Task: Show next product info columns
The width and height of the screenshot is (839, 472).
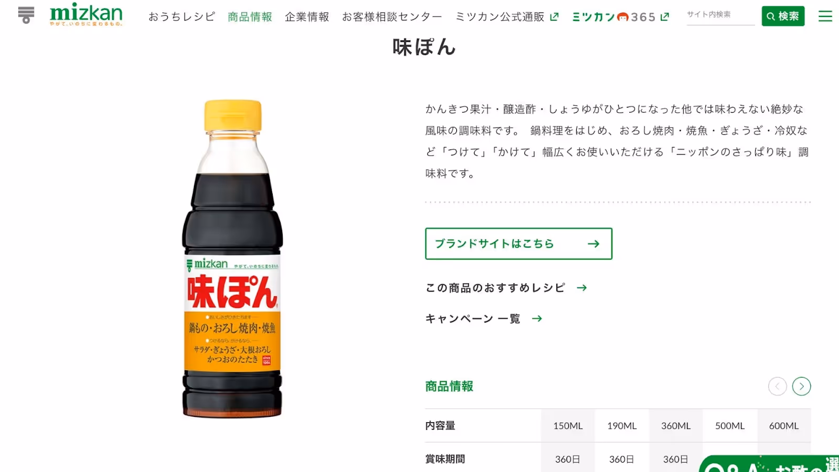Action: pyautogui.click(x=801, y=387)
